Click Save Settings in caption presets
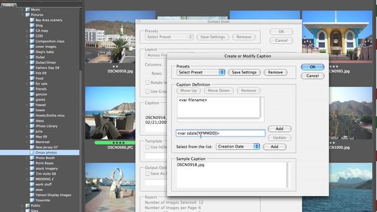The image size is (377, 212). (x=244, y=72)
